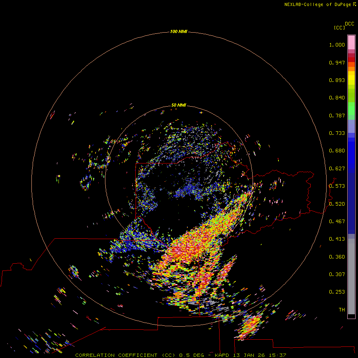Viewport: 358px width, 358px height.
Task: Click the gray lower colorbar segment
Action: [x=351, y=276]
